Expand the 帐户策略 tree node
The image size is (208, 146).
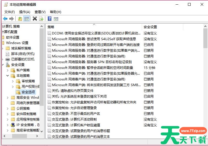pos(7,70)
